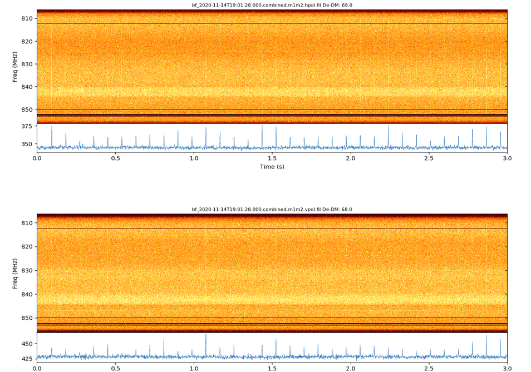Click the vpol plot title text
The width and height of the screenshot is (531, 372).
pos(272,209)
